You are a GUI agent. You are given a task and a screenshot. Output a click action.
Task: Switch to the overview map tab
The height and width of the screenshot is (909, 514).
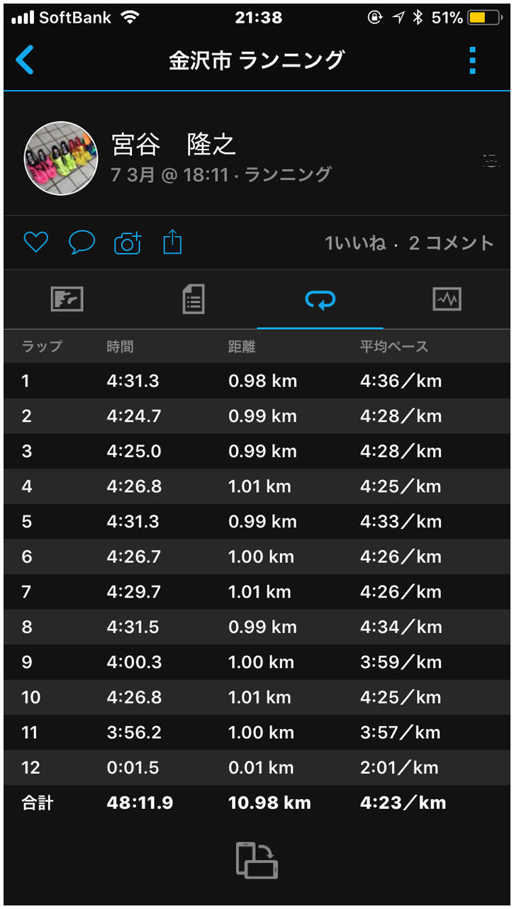click(67, 300)
